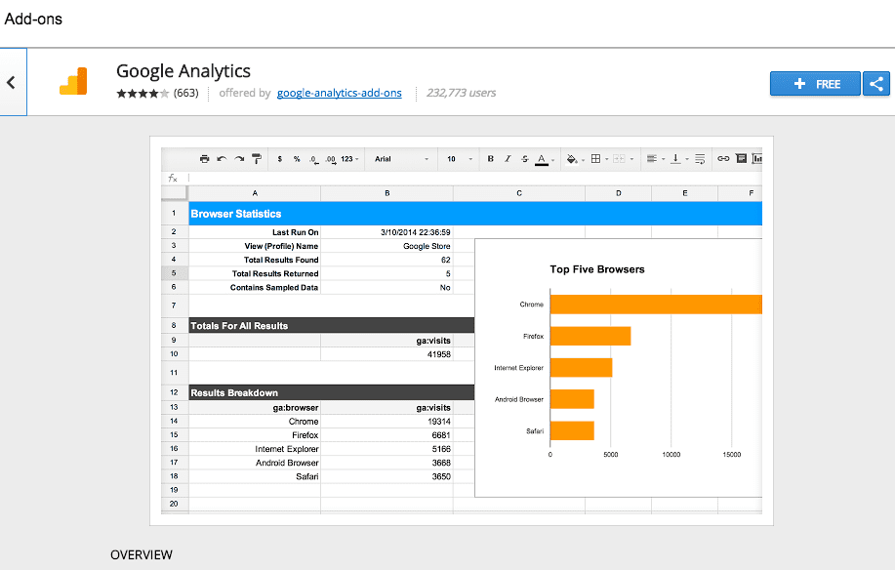Click the Internet Explorer bar in the chart
The height and width of the screenshot is (570, 895).
point(582,367)
